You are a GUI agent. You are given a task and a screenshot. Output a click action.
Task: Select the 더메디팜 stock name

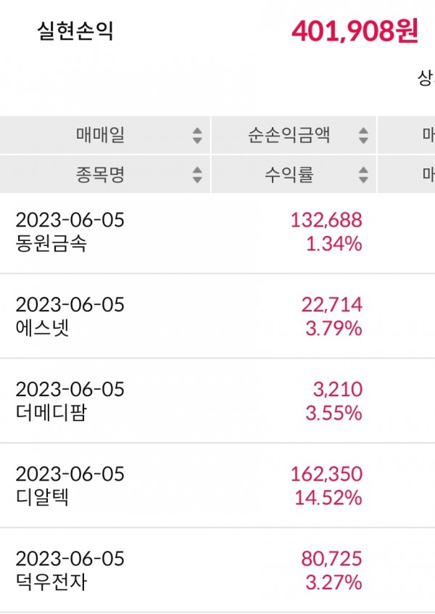pyautogui.click(x=51, y=414)
